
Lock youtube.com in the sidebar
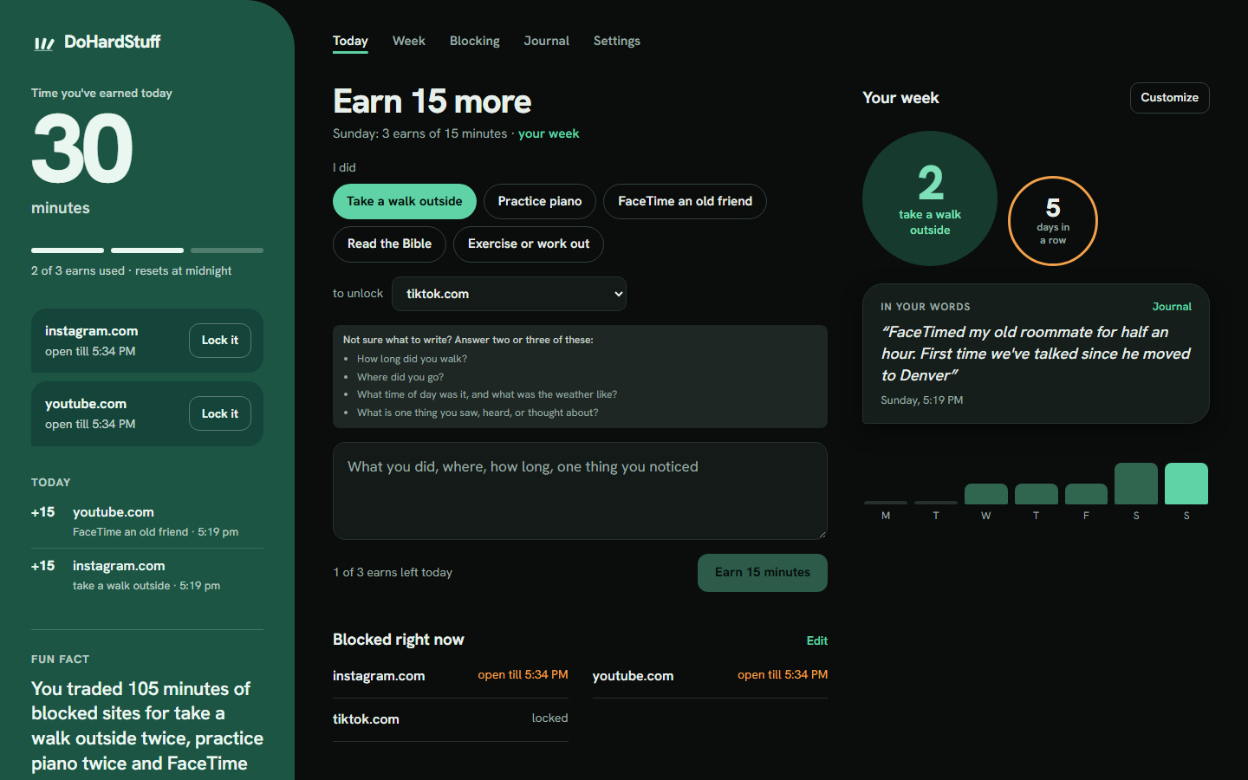click(x=220, y=413)
